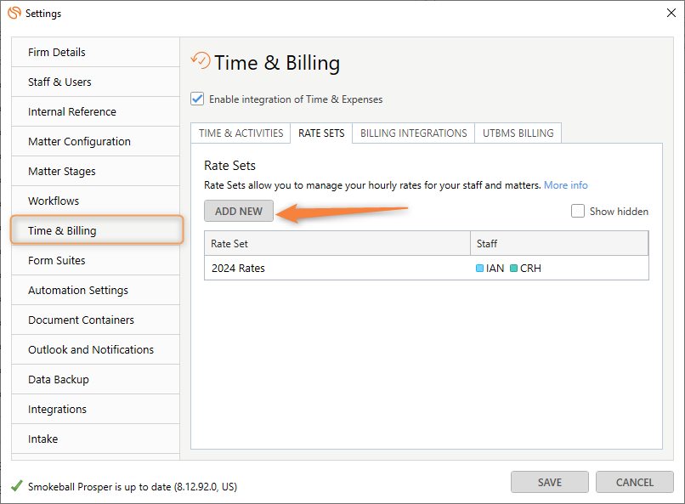
Task: Click the Smokeball logo icon in title bar
Action: pyautogui.click(x=14, y=13)
